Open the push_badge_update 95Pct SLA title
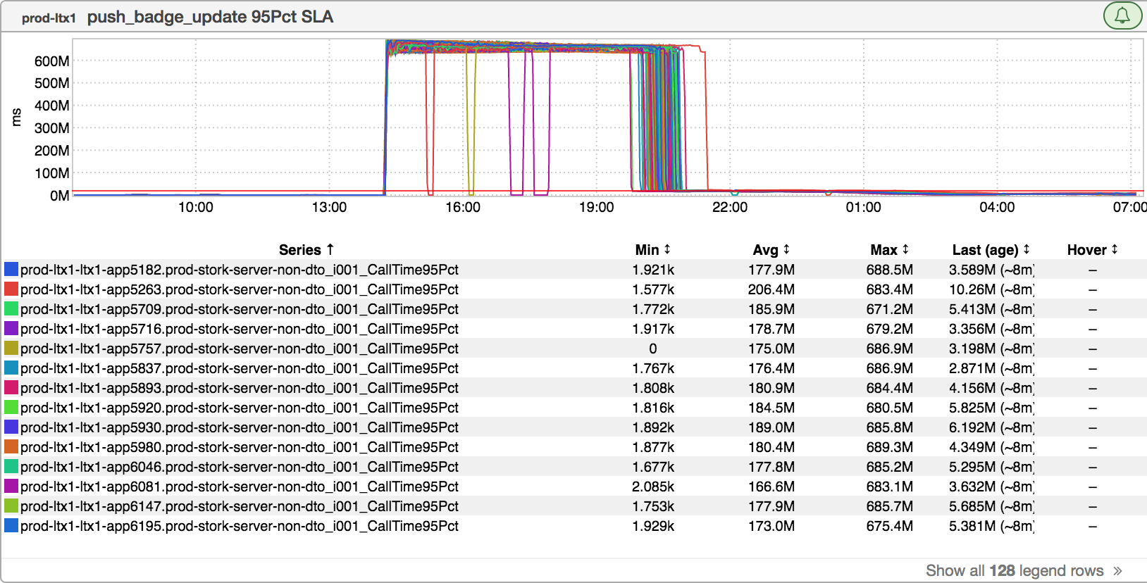1147x583 pixels. (210, 17)
